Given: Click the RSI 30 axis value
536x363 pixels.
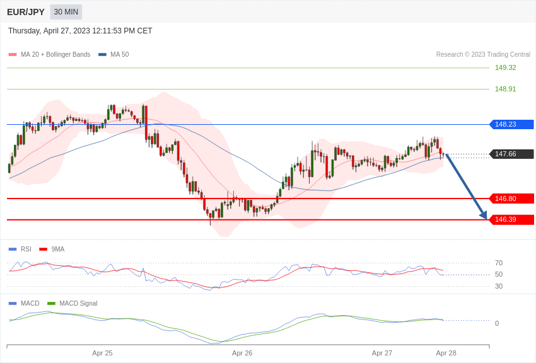Looking at the screenshot, I should click(x=499, y=286).
